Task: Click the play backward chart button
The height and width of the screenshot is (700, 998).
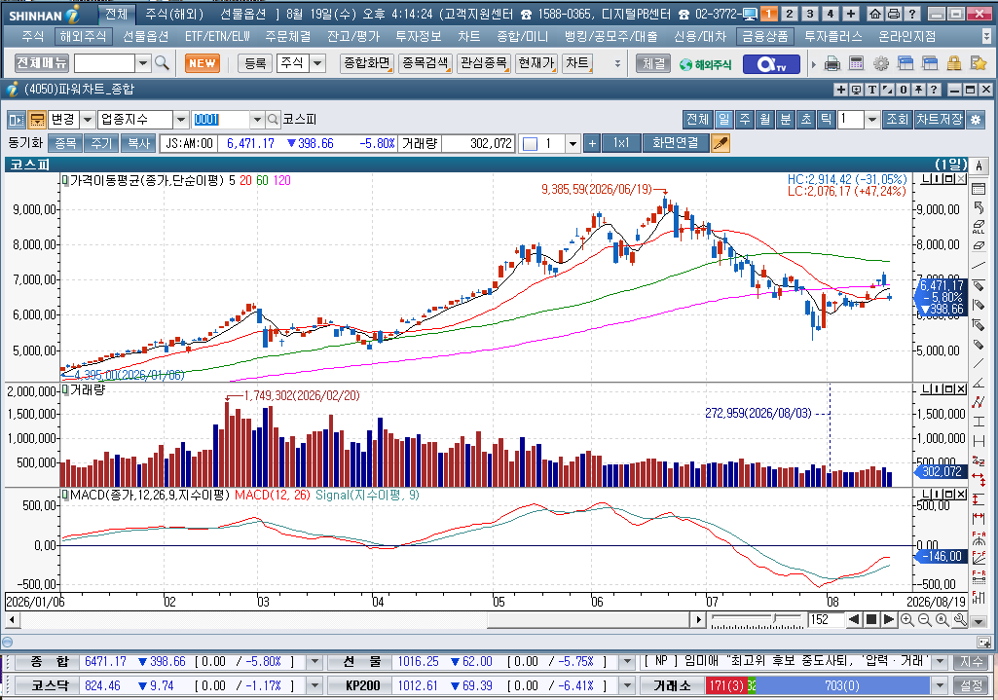Action: pos(854,620)
